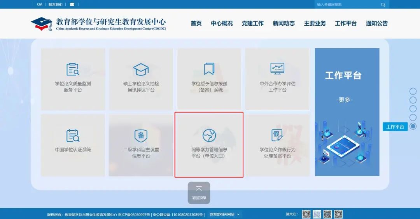Open 学位授予信息报送(备案)系统 bookmark icon

click(x=210, y=69)
